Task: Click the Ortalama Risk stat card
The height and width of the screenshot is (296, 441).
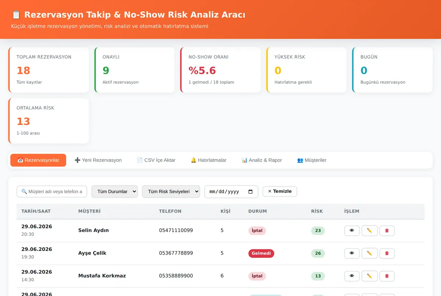Action: [49, 121]
